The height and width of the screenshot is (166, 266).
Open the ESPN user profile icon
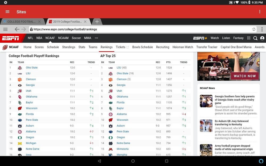(x=262, y=38)
